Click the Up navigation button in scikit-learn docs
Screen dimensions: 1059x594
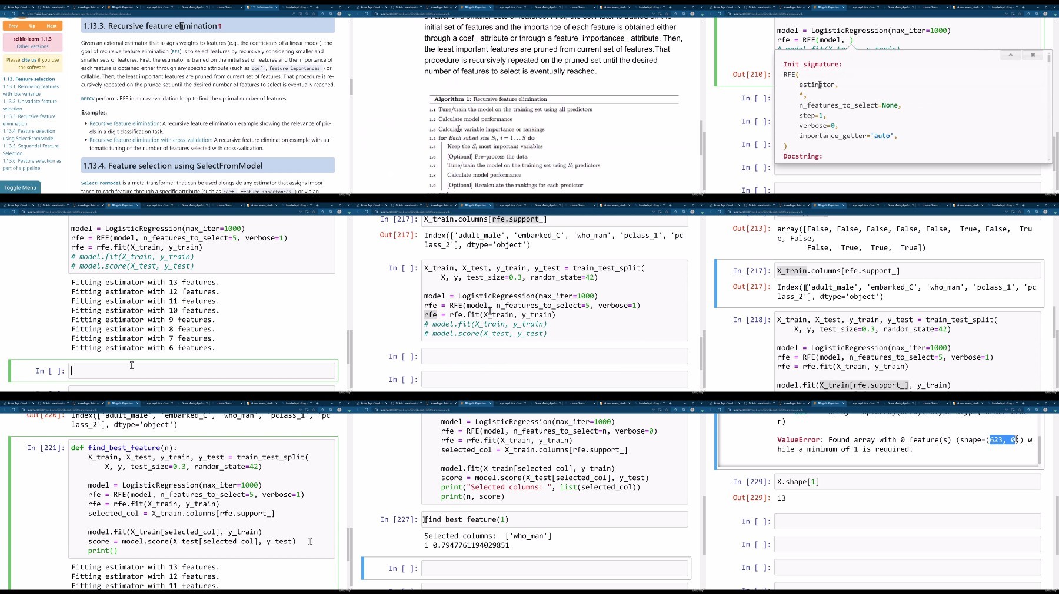pyautogui.click(x=32, y=26)
